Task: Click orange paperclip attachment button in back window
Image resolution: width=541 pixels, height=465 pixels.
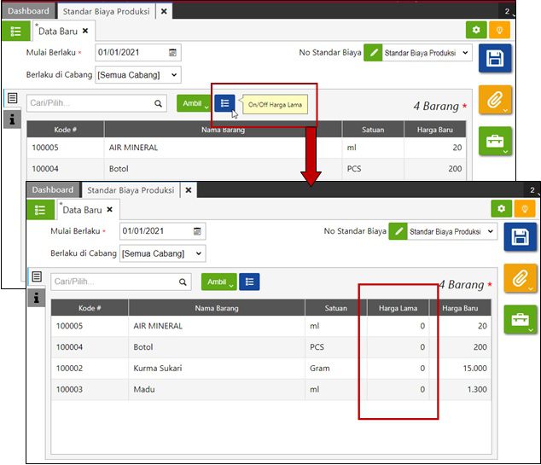Action: click(495, 100)
